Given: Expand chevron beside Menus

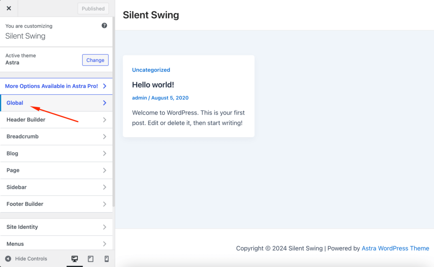Looking at the screenshot, I should click(x=105, y=244).
